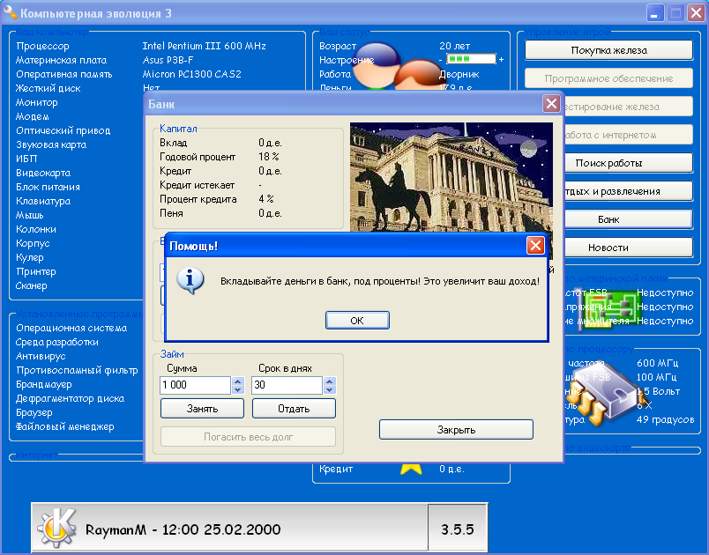Click the processor chip icon
The width and height of the screenshot is (709, 555).
(606, 394)
